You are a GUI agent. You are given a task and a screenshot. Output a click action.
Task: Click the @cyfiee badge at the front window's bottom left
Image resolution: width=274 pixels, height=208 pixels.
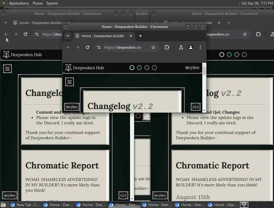[72, 107]
